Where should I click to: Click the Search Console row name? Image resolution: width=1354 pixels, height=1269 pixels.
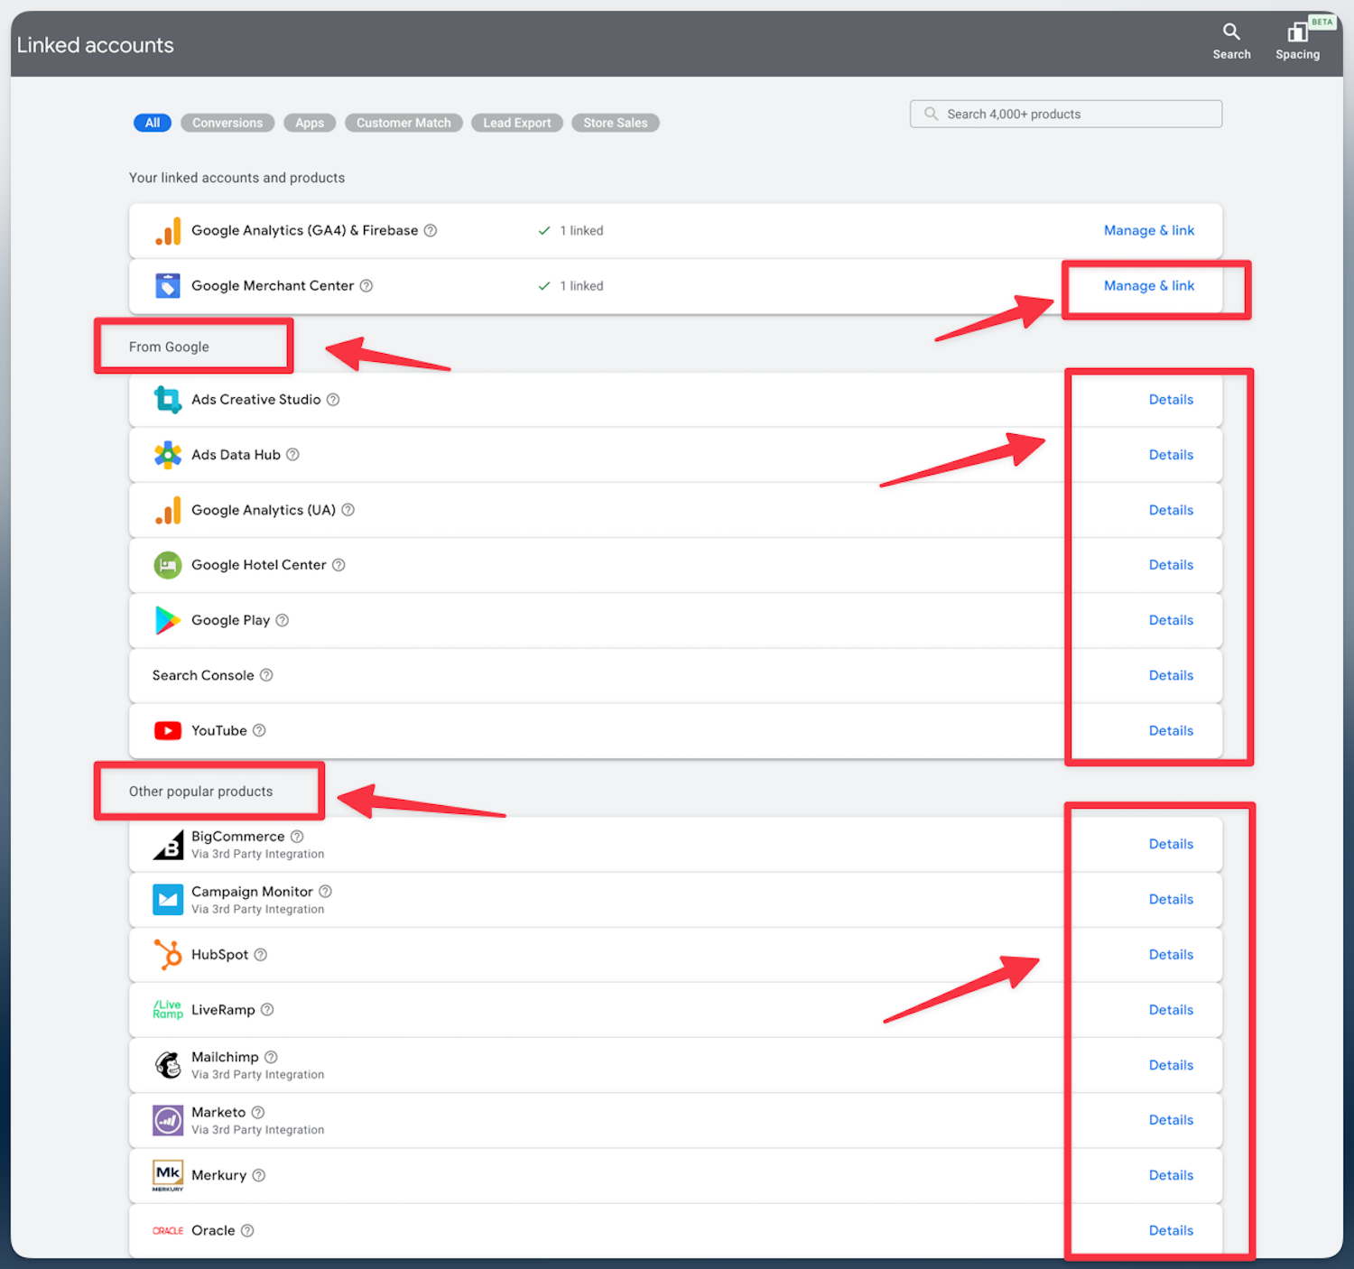(203, 676)
